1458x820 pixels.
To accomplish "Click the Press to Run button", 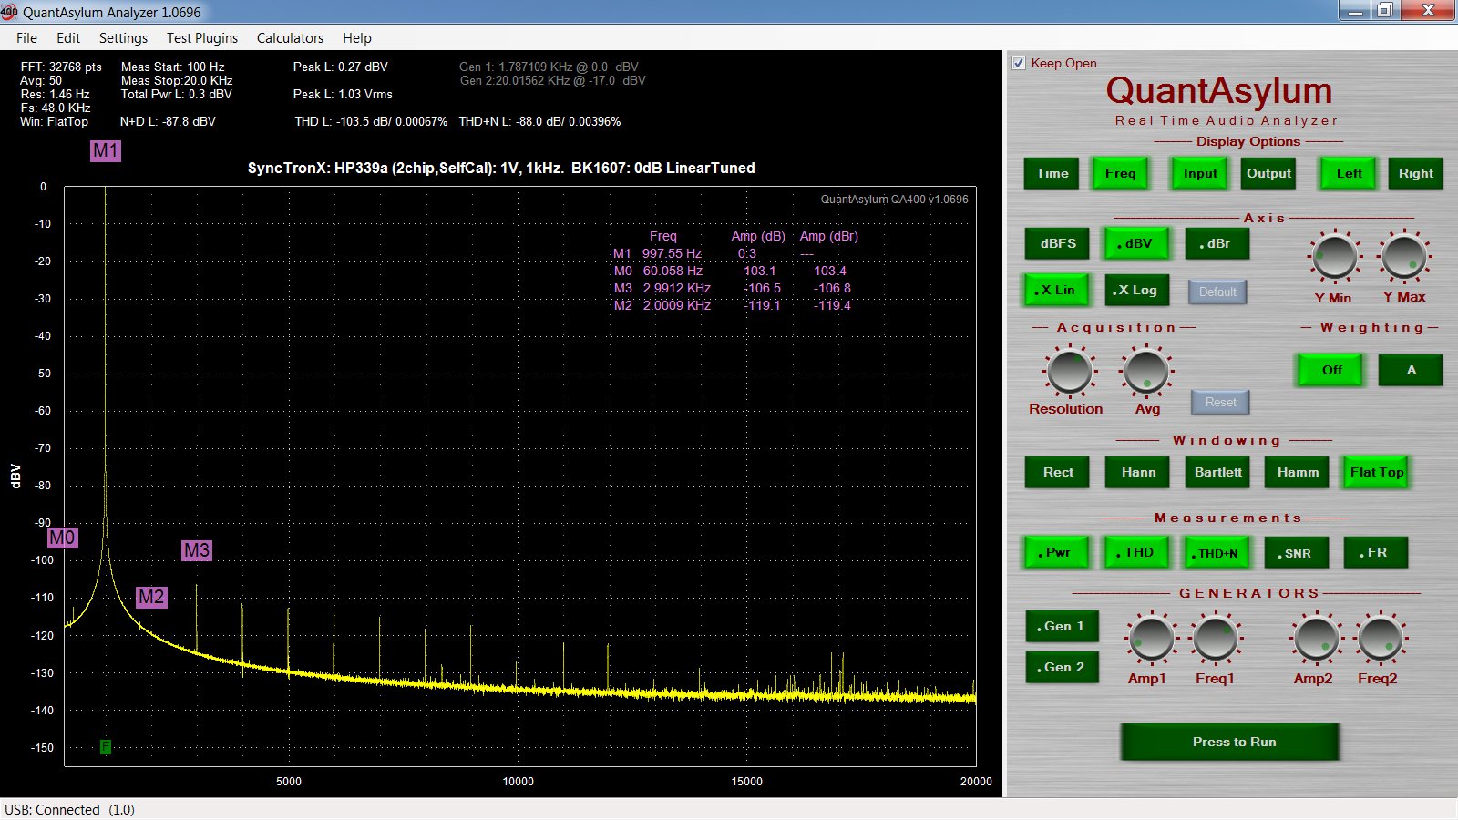I will (1230, 742).
